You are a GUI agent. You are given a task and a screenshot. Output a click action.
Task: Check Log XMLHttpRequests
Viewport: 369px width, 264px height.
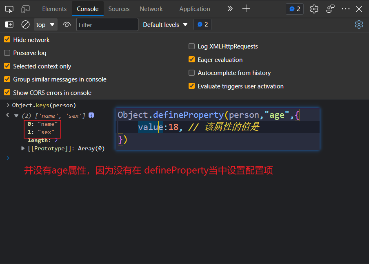click(x=191, y=46)
